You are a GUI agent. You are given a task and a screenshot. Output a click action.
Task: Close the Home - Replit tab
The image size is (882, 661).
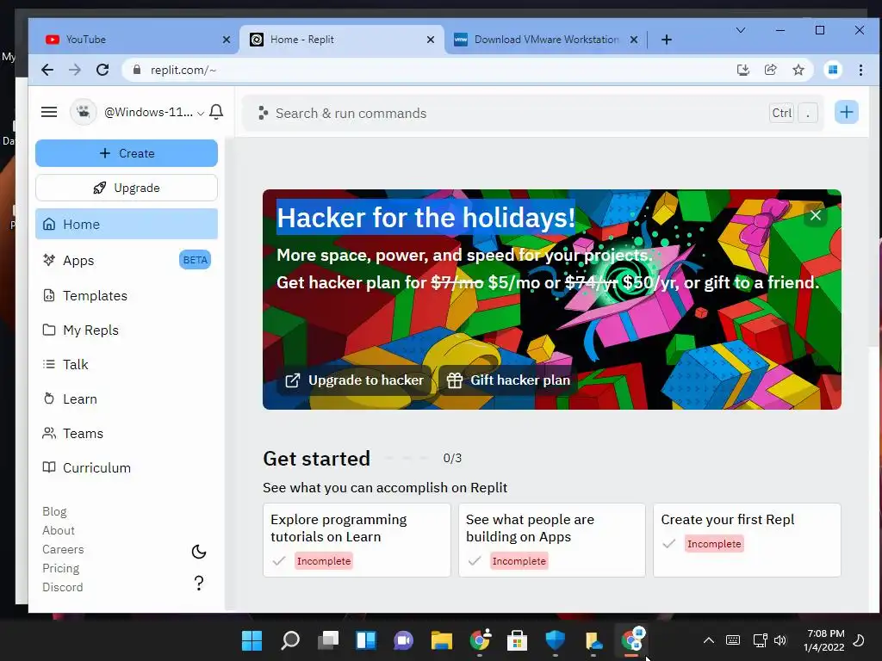pyautogui.click(x=431, y=40)
